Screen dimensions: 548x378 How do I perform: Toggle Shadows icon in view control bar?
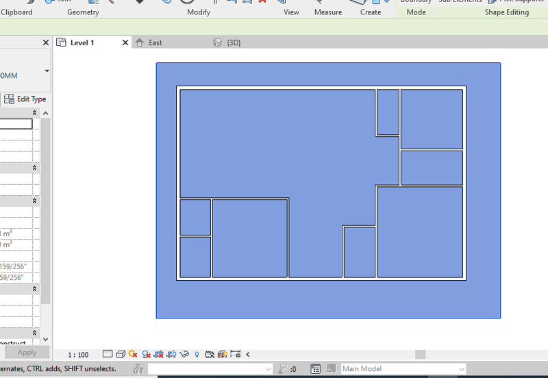(x=146, y=354)
